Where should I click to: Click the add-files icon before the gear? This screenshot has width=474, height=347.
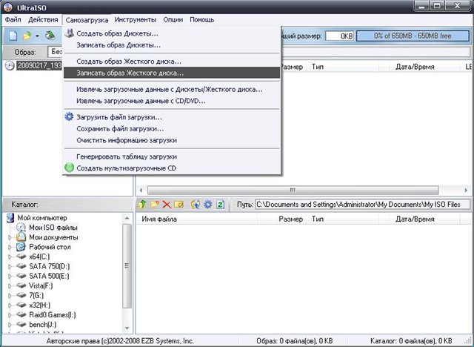[x=196, y=205]
